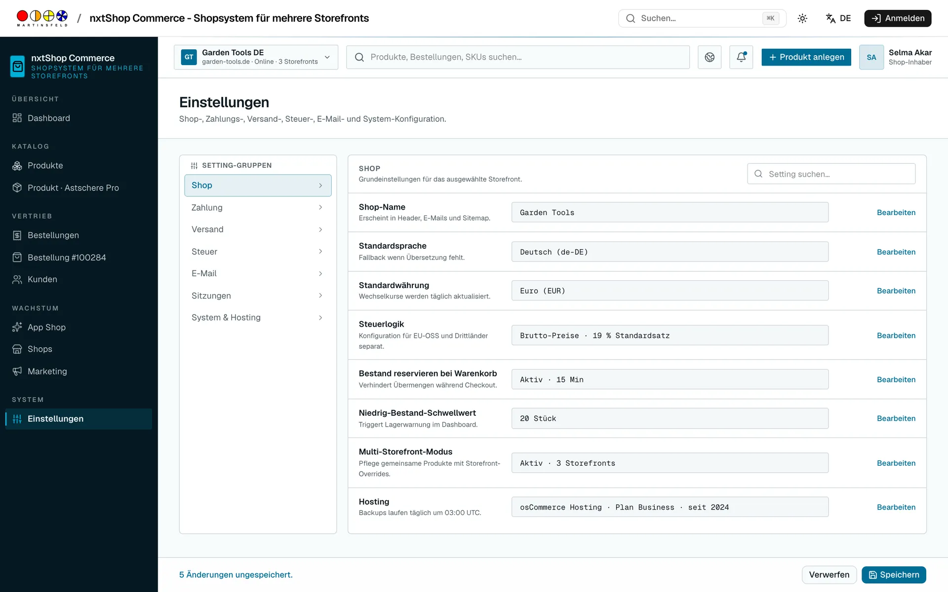Click Bearbeiten for Hosting
The height and width of the screenshot is (592, 948).
tap(896, 507)
